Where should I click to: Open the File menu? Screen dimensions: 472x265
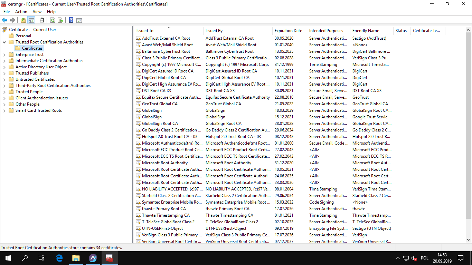tap(7, 12)
